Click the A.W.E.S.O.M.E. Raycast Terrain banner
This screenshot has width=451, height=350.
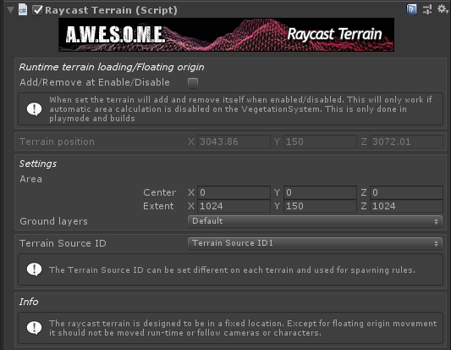(x=226, y=35)
